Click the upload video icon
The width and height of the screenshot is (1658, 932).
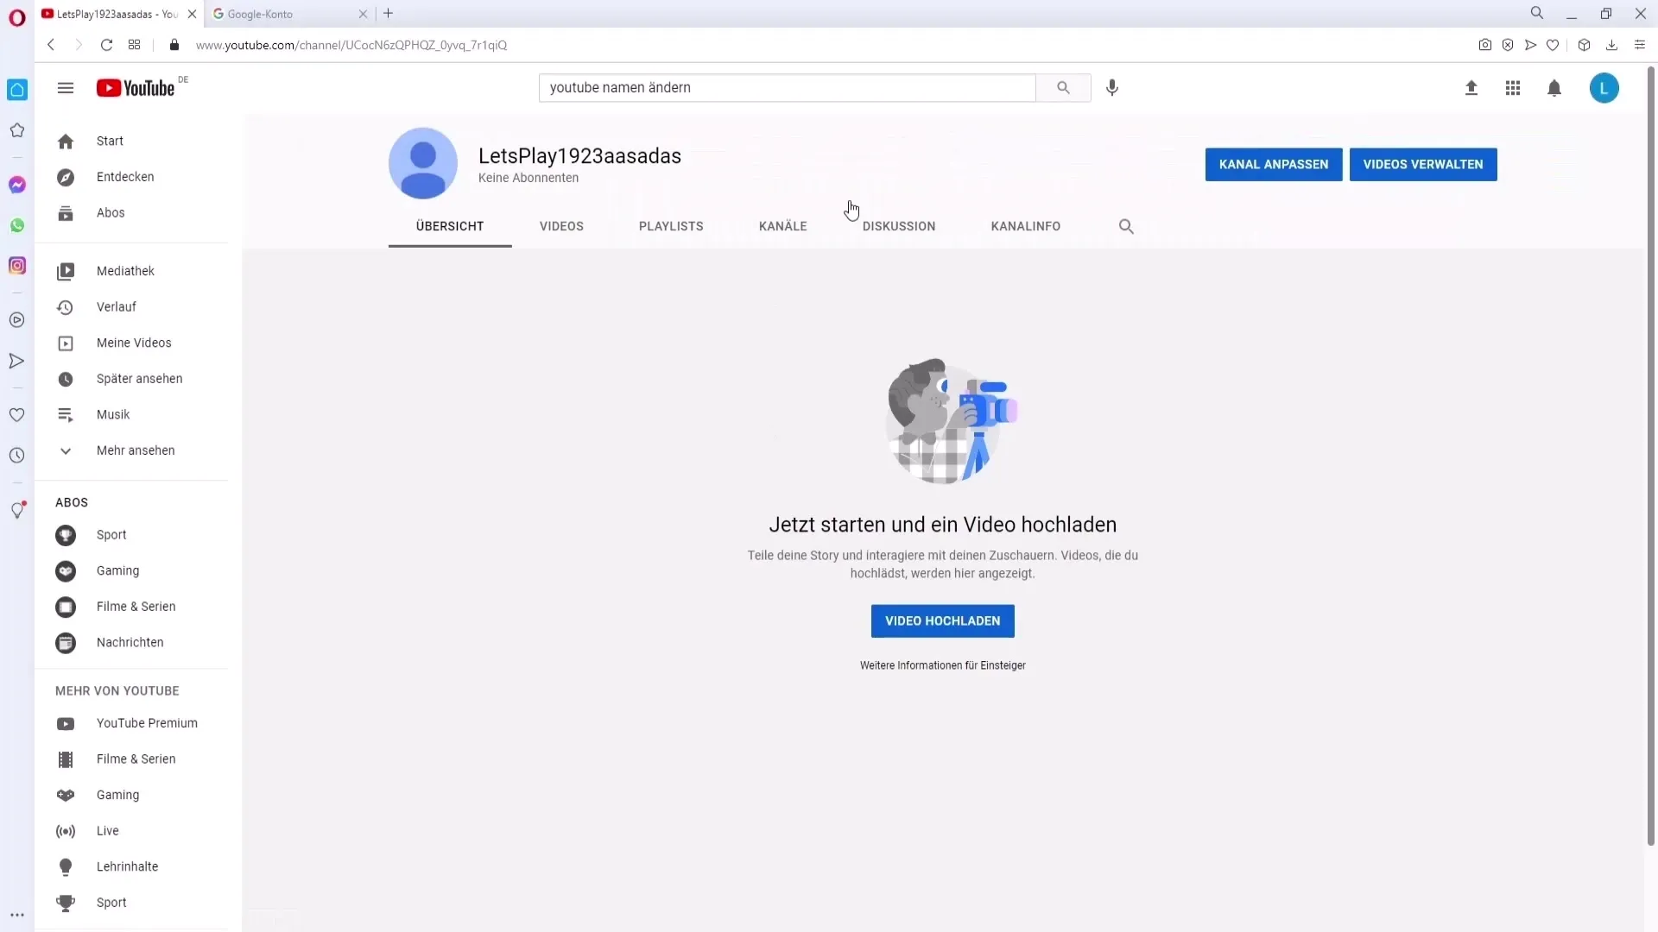(x=1469, y=88)
